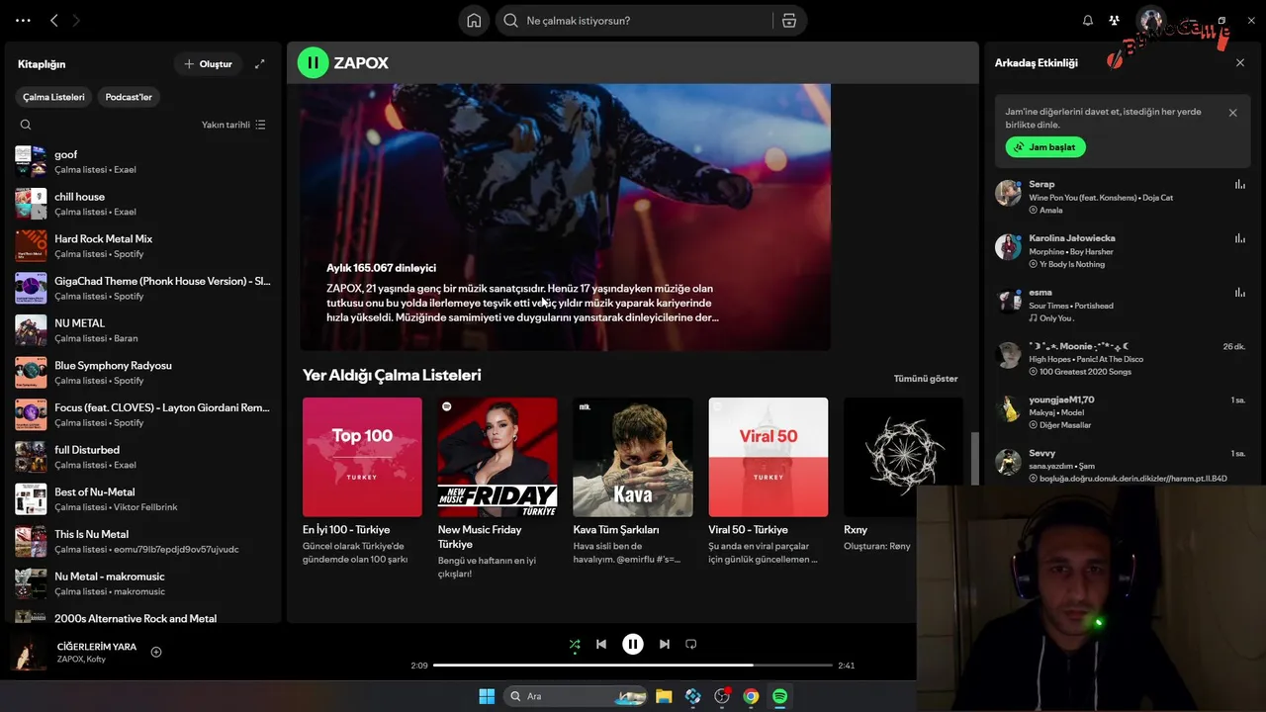Open the 'chill house' playlist
1266x712 pixels.
pos(144,204)
